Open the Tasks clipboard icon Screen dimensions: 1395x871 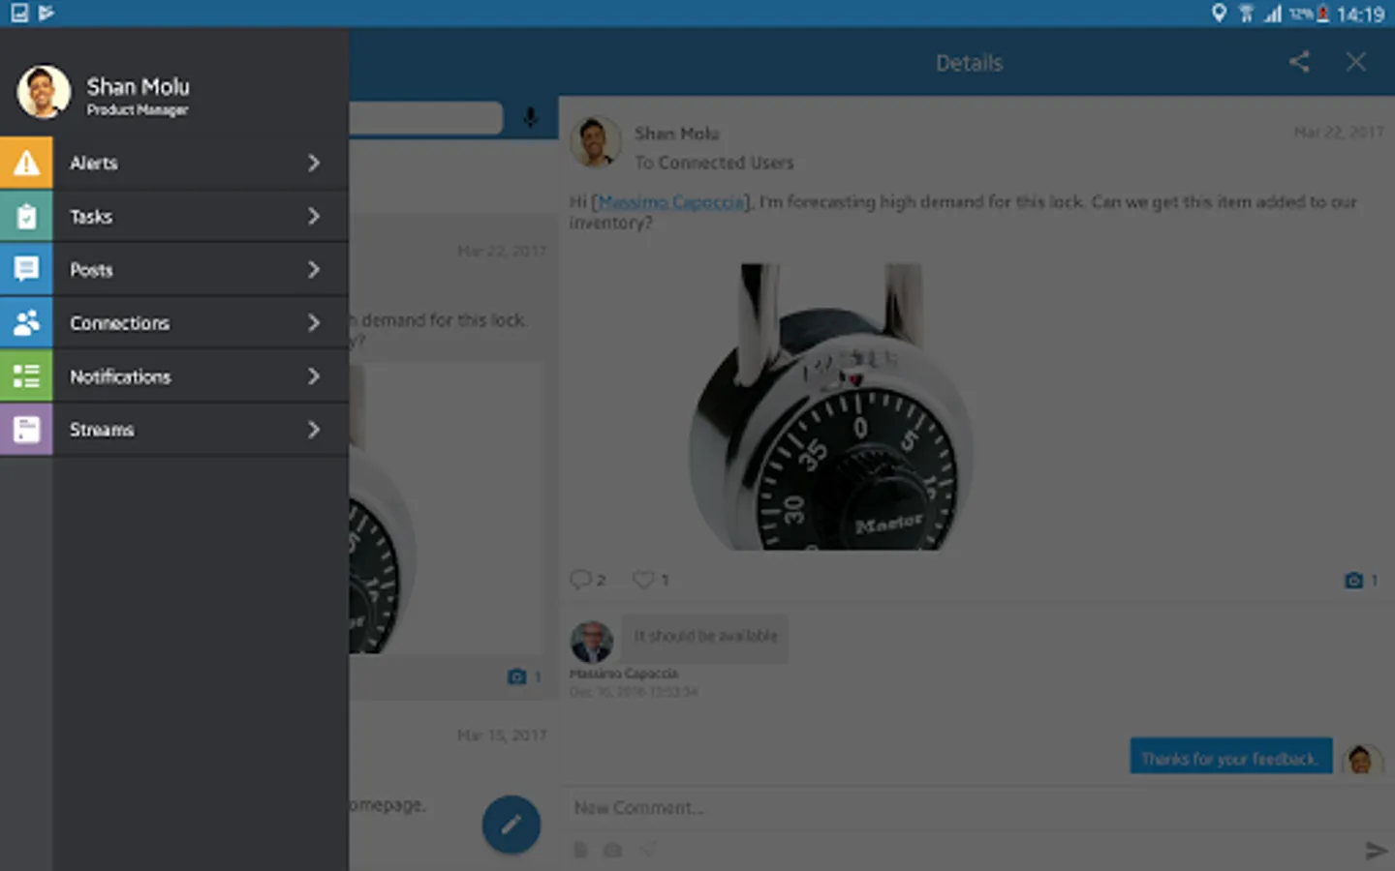(x=26, y=216)
